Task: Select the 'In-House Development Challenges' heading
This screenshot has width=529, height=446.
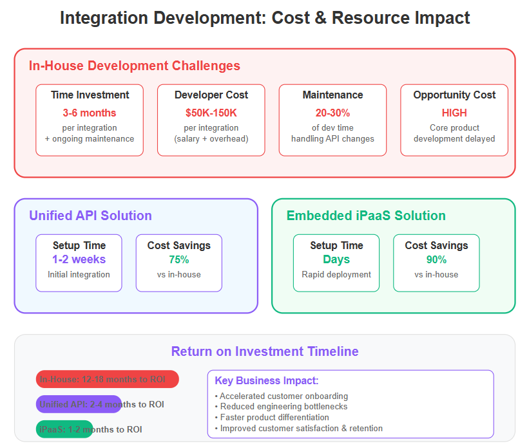Action: [x=134, y=66]
